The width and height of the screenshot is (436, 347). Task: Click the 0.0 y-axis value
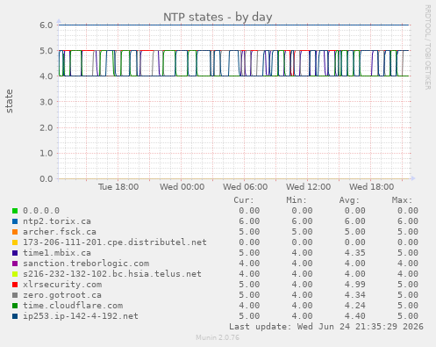tap(46, 179)
